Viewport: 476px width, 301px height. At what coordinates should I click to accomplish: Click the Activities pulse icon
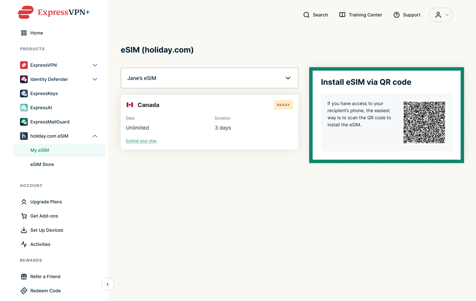click(24, 244)
